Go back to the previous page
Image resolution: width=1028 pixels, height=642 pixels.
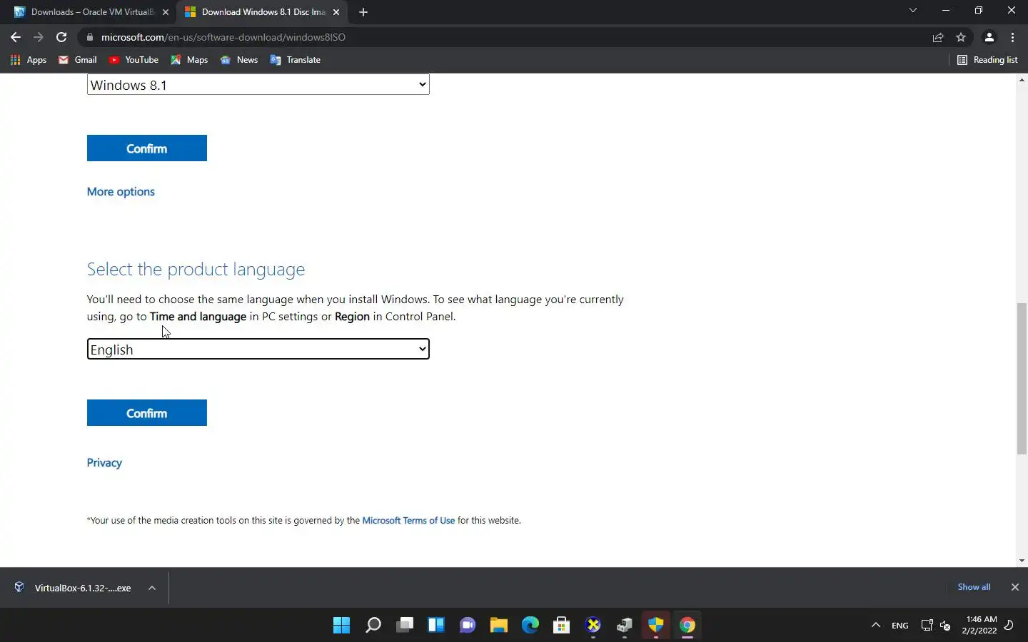tap(16, 37)
